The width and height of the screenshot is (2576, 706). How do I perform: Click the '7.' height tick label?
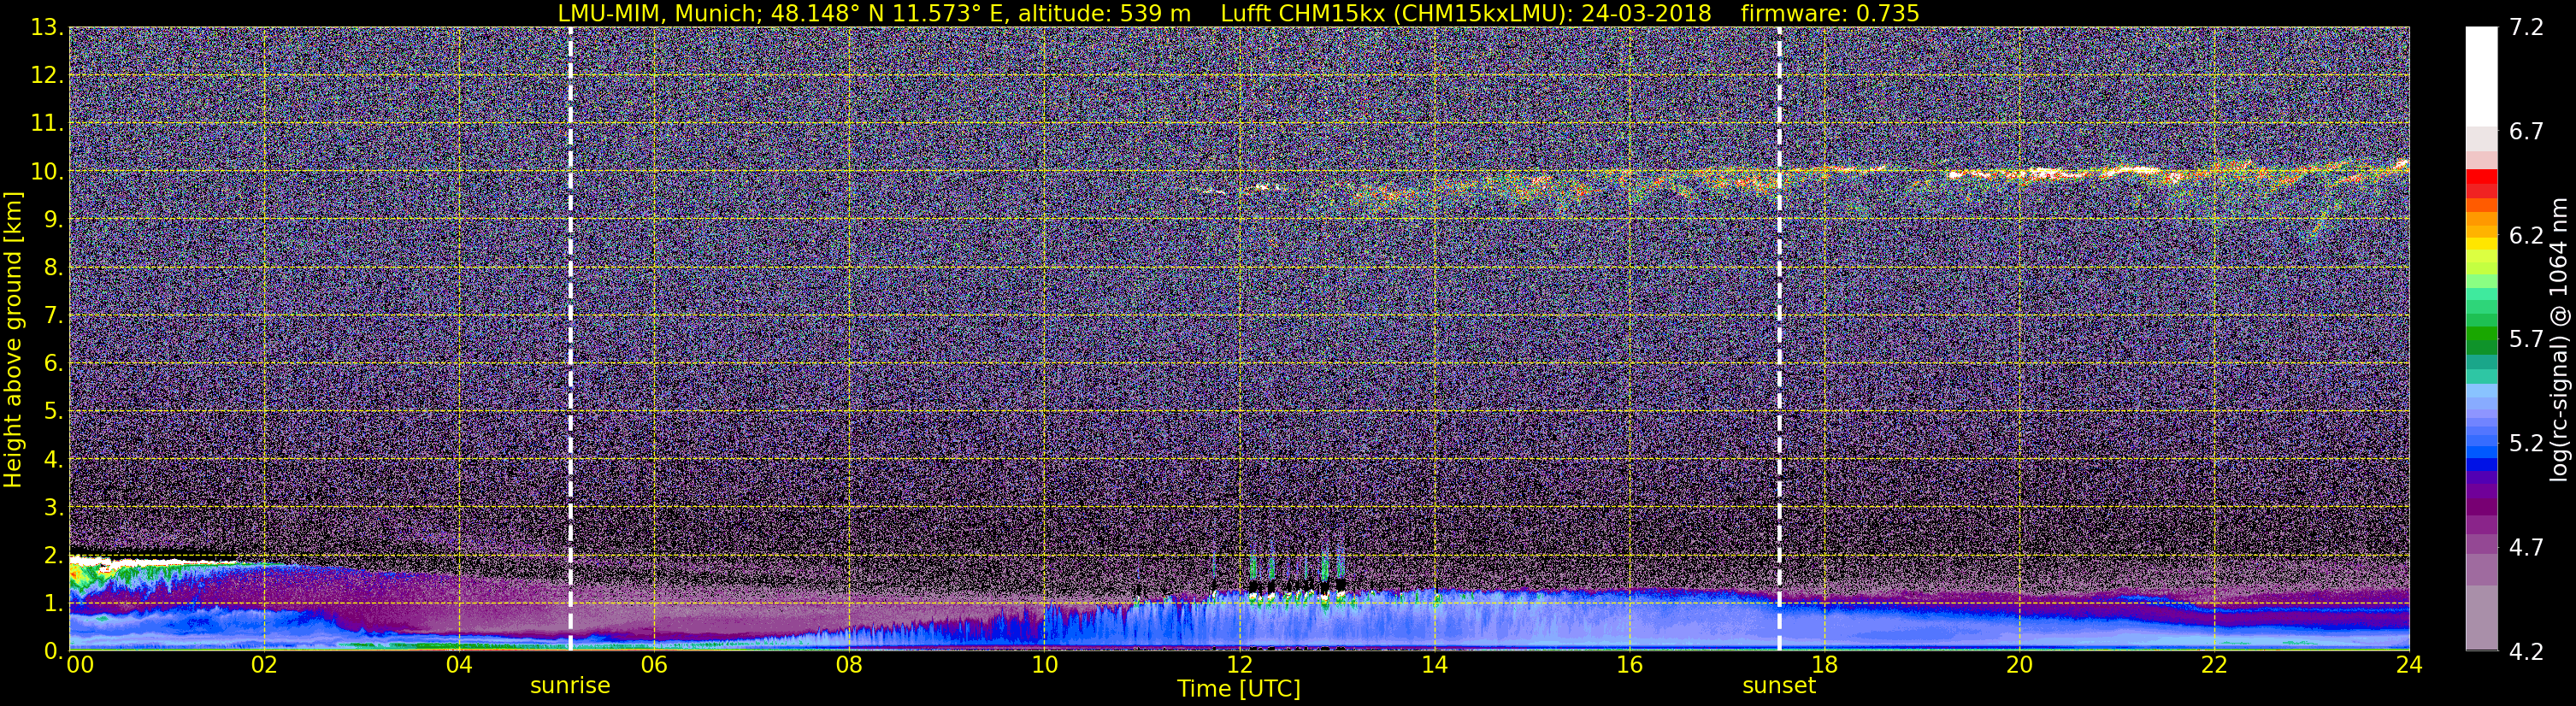[x=54, y=315]
